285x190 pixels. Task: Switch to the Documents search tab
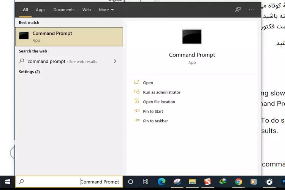(x=64, y=9)
